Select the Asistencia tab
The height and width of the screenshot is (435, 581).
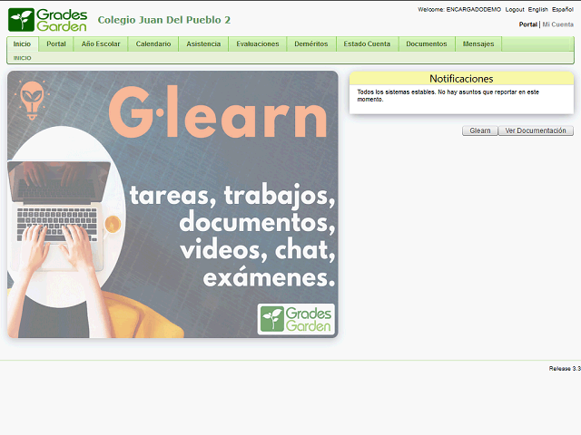pyautogui.click(x=203, y=44)
